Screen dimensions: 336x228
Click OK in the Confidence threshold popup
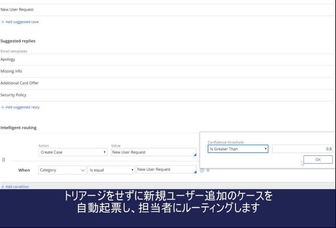point(318,159)
